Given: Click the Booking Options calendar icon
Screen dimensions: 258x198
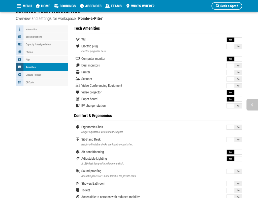Looking at the screenshot, I should click(x=20, y=37).
